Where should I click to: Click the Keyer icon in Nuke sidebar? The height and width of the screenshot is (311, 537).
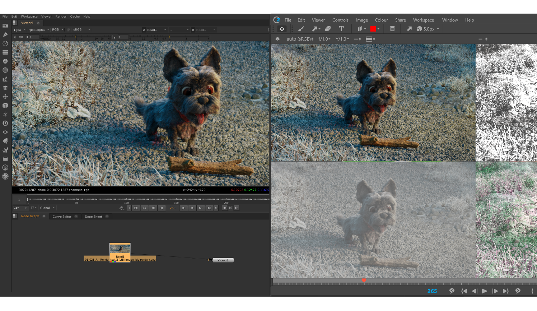pos(5,79)
